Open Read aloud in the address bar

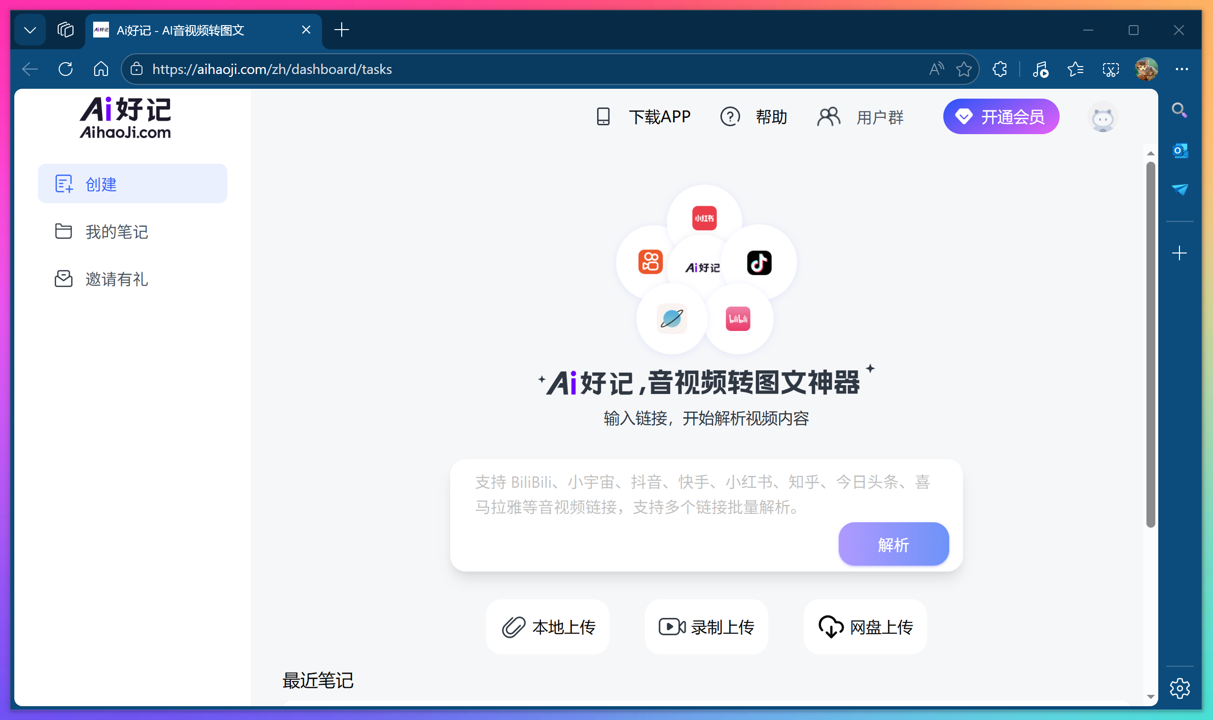tap(936, 69)
